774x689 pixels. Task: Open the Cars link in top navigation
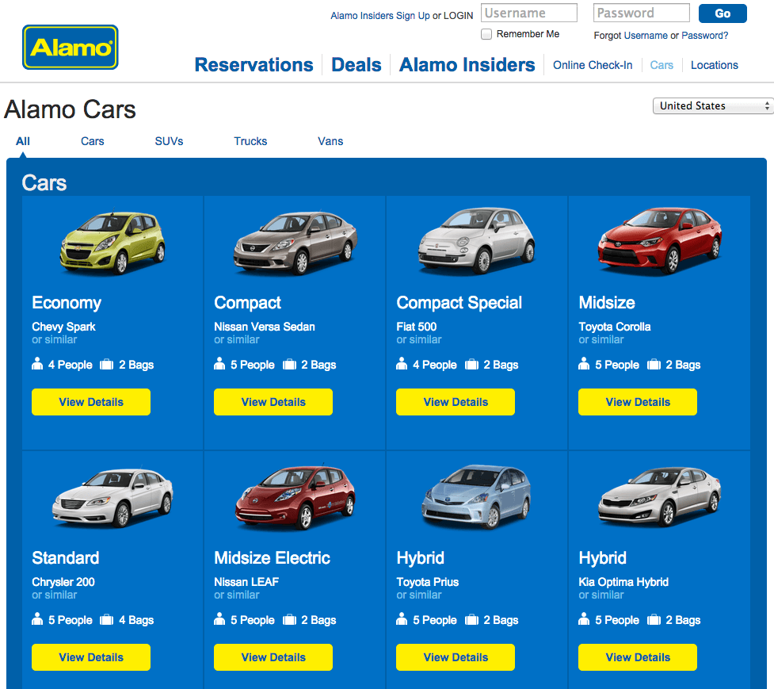[x=662, y=65]
